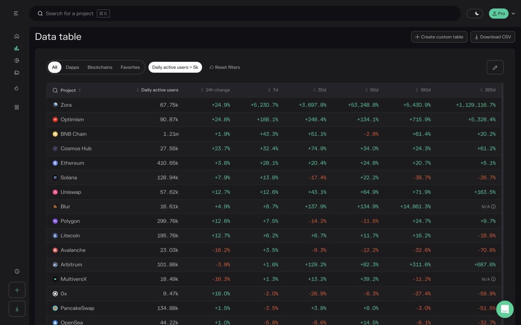Sort by the Project column
Screen dimensions: 521x325
point(71,90)
